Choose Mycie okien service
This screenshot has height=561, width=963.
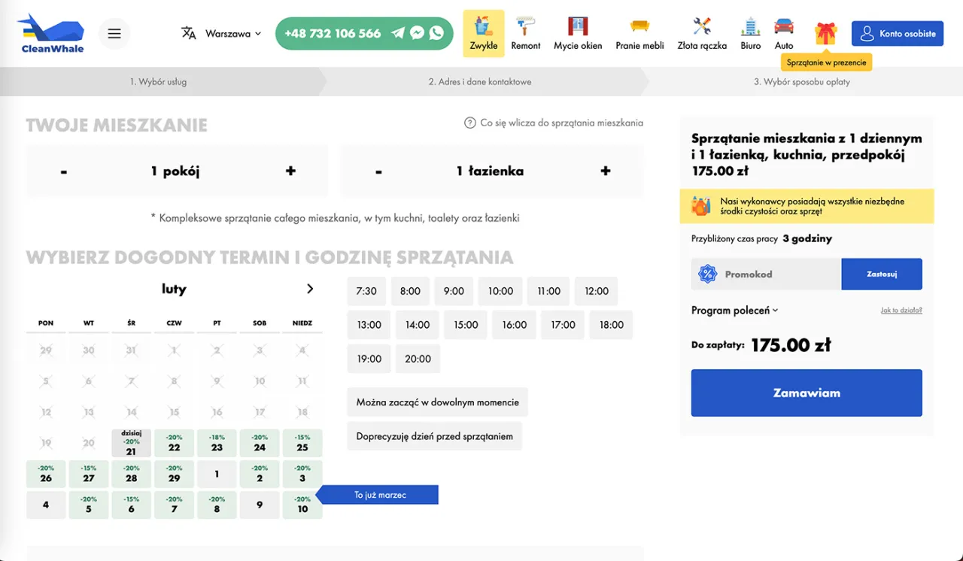pyautogui.click(x=578, y=34)
